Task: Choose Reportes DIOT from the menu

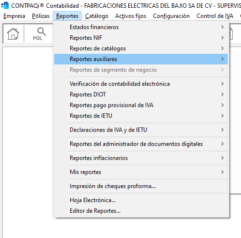Action: click(x=141, y=94)
